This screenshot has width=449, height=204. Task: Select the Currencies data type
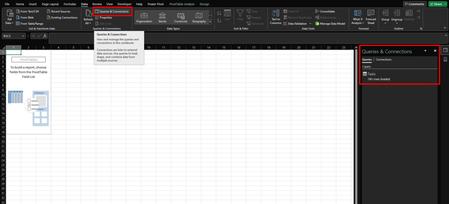(181, 18)
